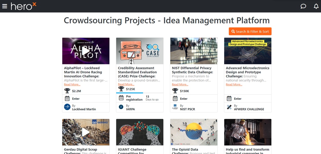This screenshot has height=154, width=321.
Task: Click the trophy icon beside $125K
Action: point(121,89)
